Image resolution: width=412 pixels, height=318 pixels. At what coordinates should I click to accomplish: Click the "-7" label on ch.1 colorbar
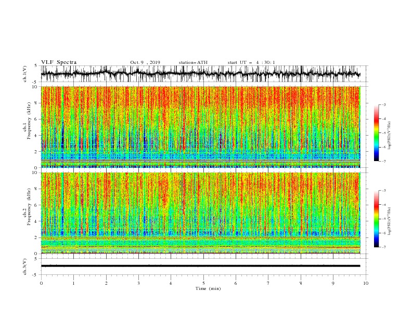click(383, 161)
